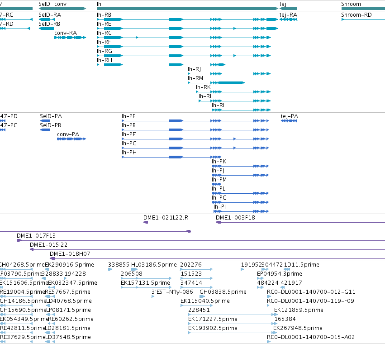Select EST EK193902.5prime
This screenshot has height=344, width=385.
pyautogui.click(x=233, y=333)
